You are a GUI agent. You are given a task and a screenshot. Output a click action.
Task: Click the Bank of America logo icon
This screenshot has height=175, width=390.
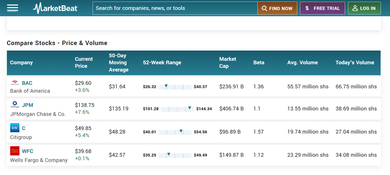15,83
